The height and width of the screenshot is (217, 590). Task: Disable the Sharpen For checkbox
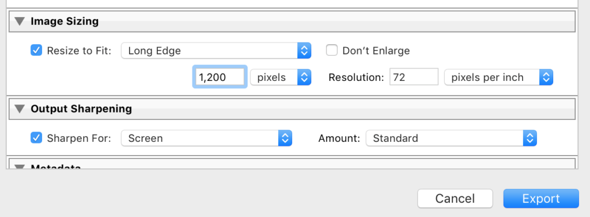pyautogui.click(x=36, y=138)
